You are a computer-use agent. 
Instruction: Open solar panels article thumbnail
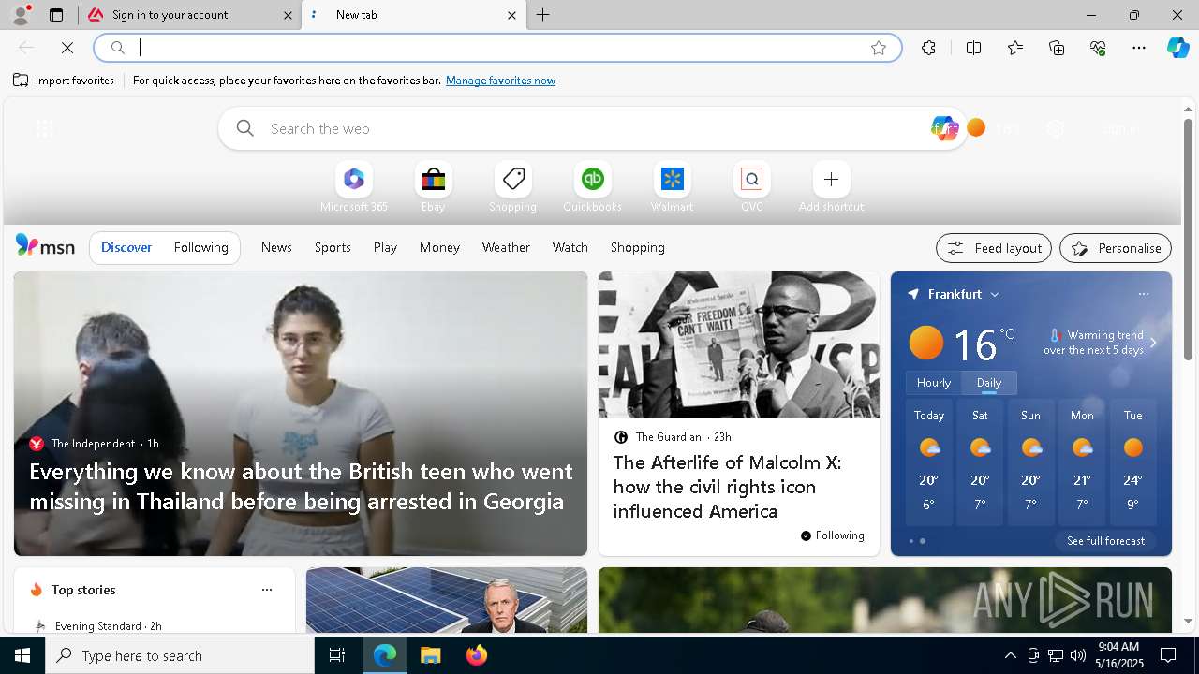(x=447, y=600)
